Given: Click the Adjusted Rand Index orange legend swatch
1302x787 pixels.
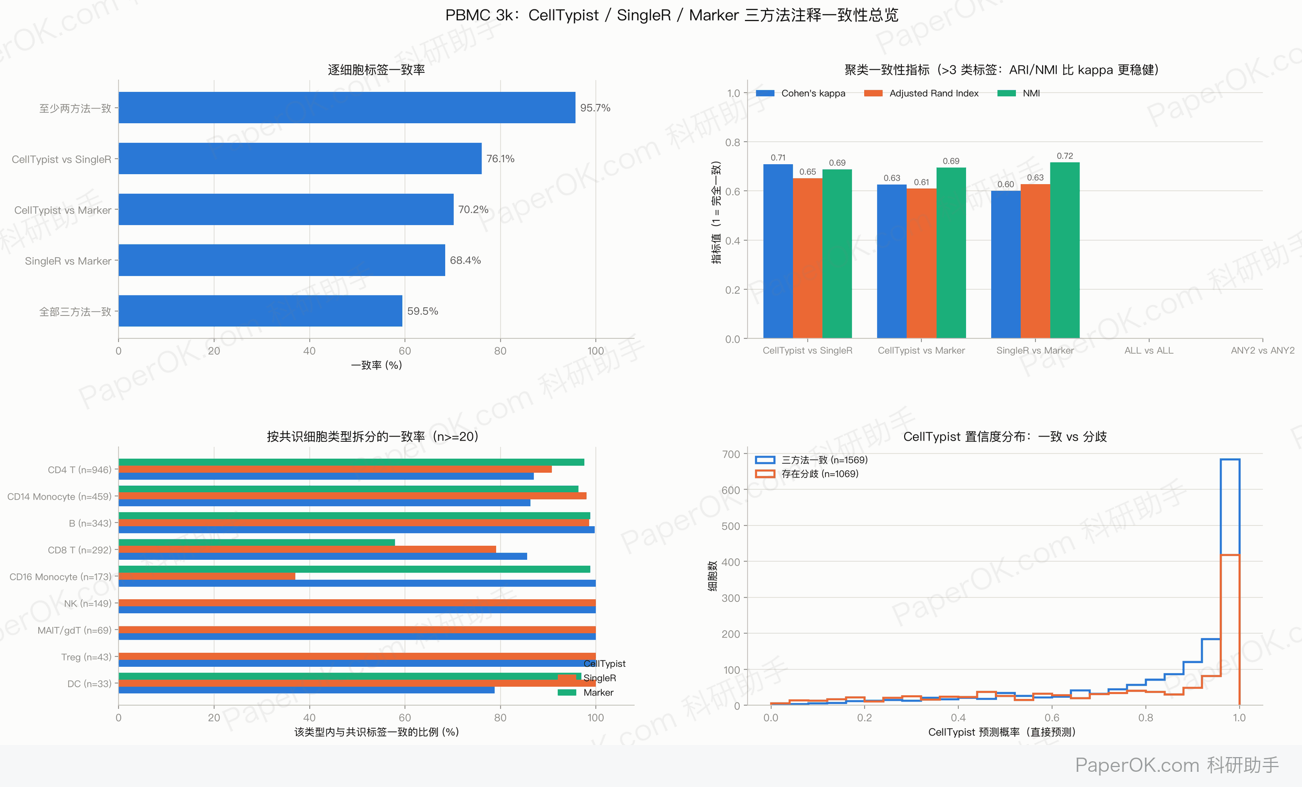Looking at the screenshot, I should point(873,93).
